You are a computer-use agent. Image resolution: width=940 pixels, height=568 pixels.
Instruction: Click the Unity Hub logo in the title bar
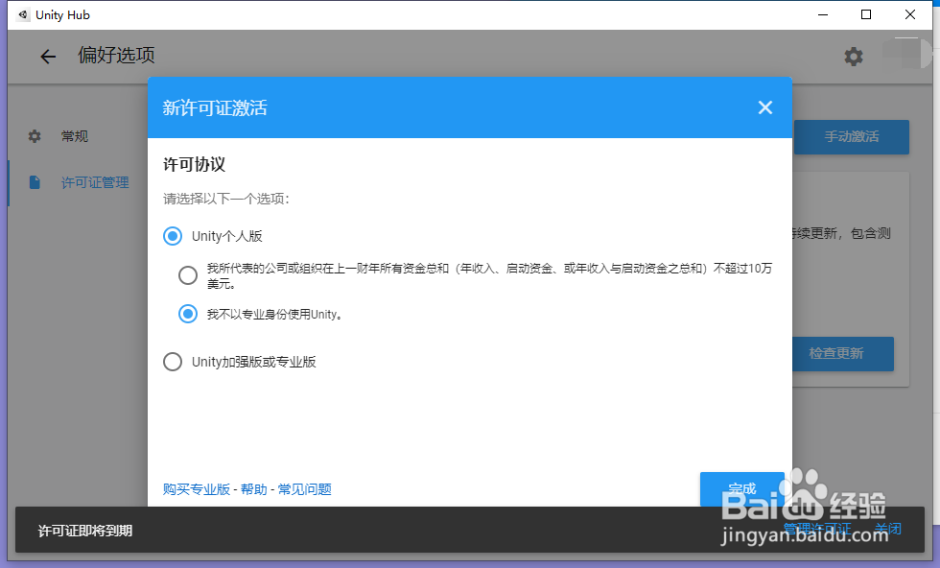coord(23,15)
